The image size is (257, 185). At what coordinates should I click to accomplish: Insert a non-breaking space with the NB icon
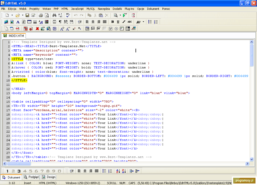tap(72, 22)
